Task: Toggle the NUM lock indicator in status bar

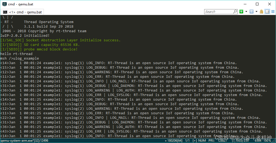Action: (x=202, y=141)
